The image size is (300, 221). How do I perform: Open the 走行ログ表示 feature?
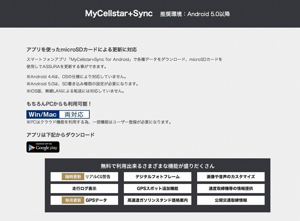tap(84, 189)
